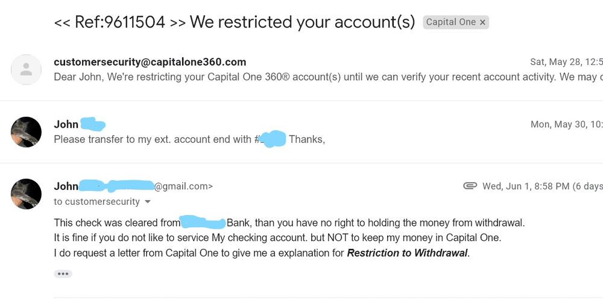603x300 pixels.
Task: Expand the "Please transfer to my ext. account" message
Action: [151, 139]
